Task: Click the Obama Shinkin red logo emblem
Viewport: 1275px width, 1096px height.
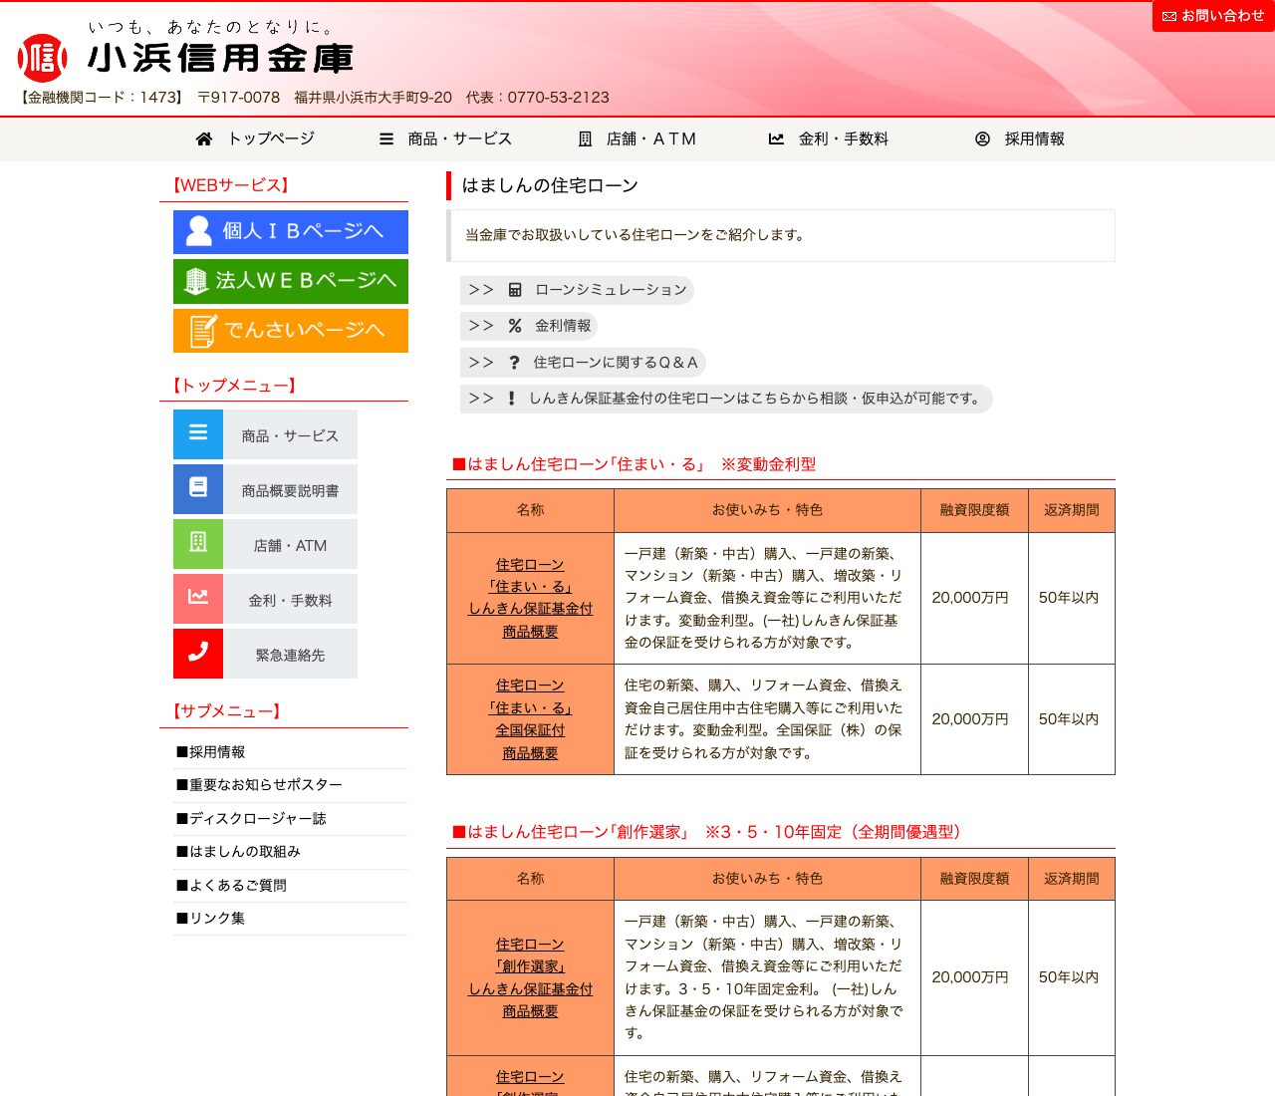Action: [42, 58]
